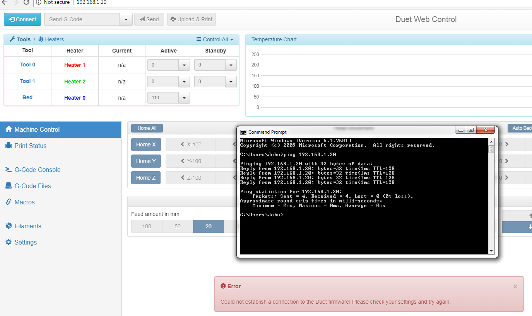Screen dimensions: 532x316
Task: Go to Print Status in sidebar
Action: 30,146
